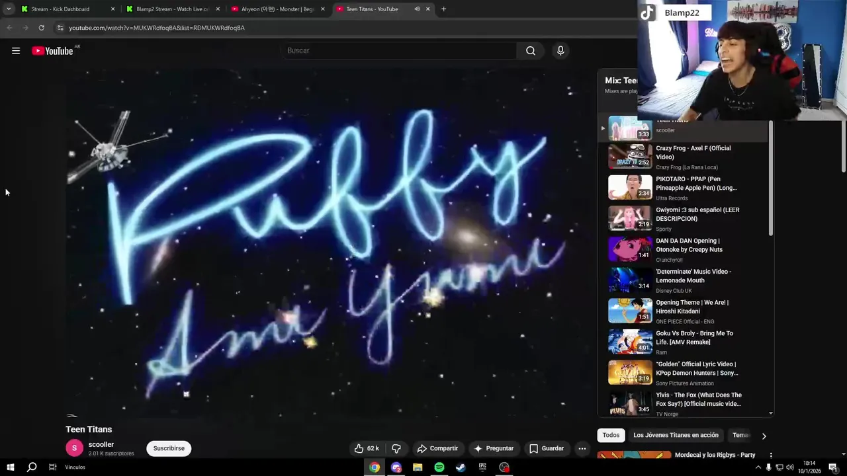Click the YouTube URL address bar

coord(157,28)
